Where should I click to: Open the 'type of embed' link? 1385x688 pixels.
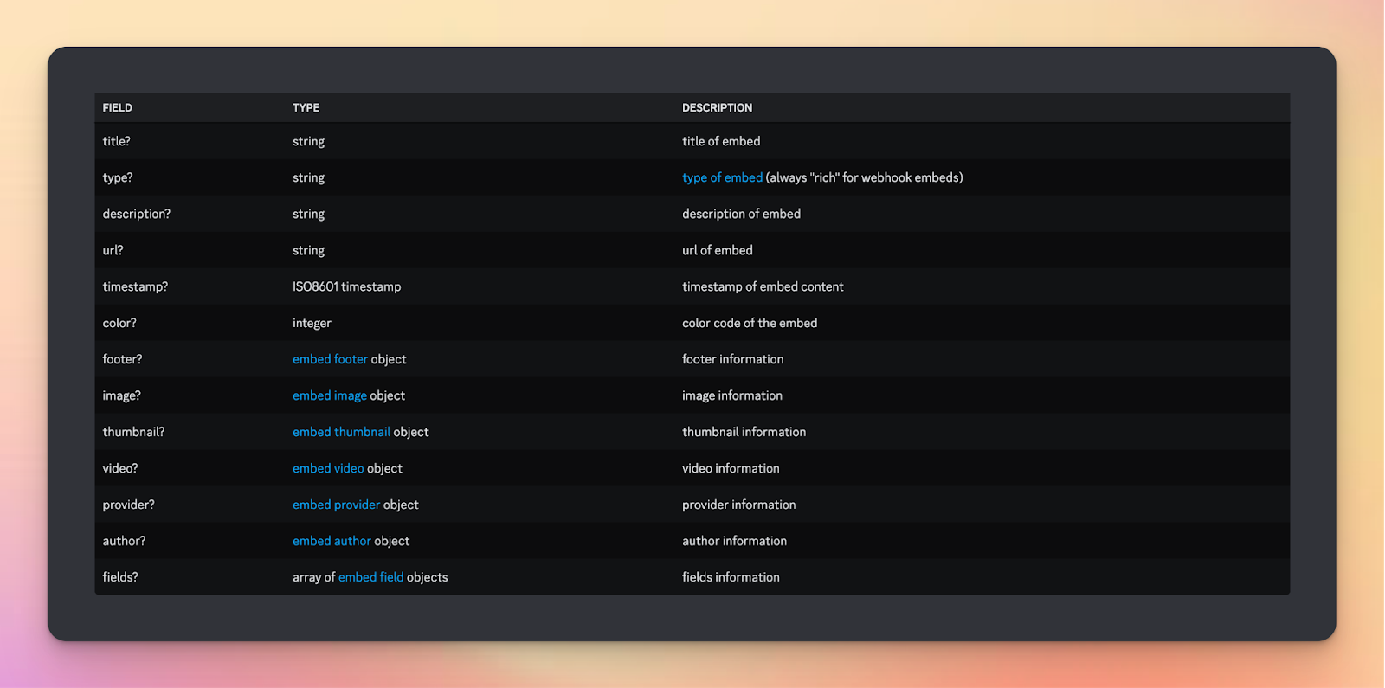point(722,177)
